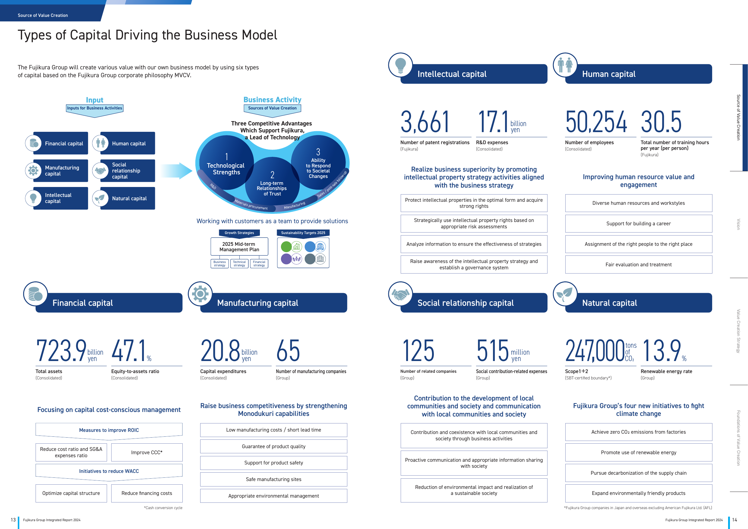
Task: Click the coins icon in the Input Financial capital tile
Action: coord(33,143)
